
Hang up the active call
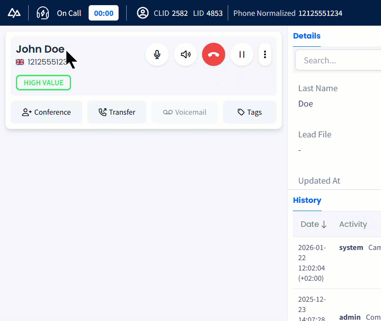tap(214, 54)
